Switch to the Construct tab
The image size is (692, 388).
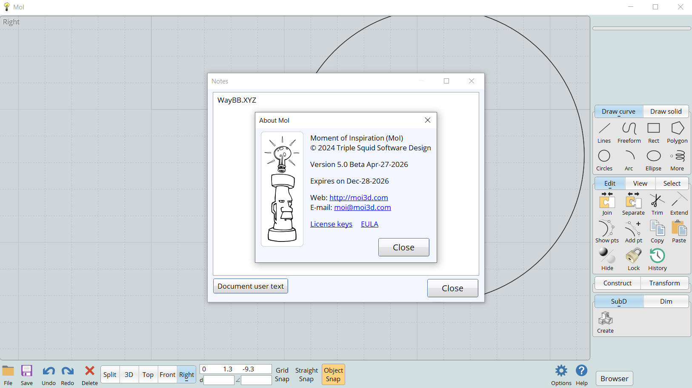coord(618,283)
